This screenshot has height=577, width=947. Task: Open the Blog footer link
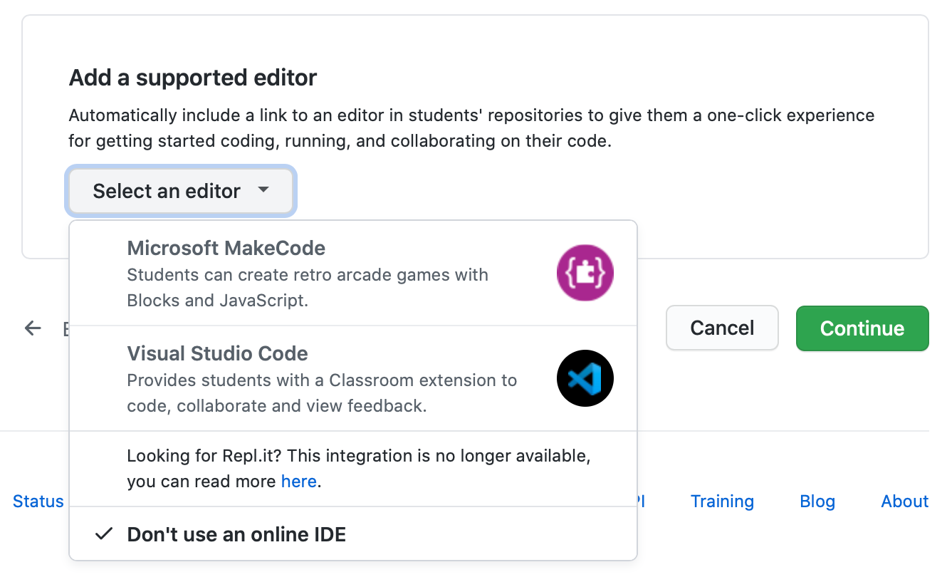(817, 501)
